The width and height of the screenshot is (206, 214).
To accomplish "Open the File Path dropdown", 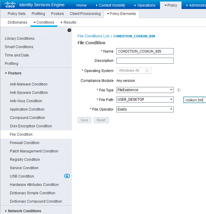I will [x=145, y=100].
